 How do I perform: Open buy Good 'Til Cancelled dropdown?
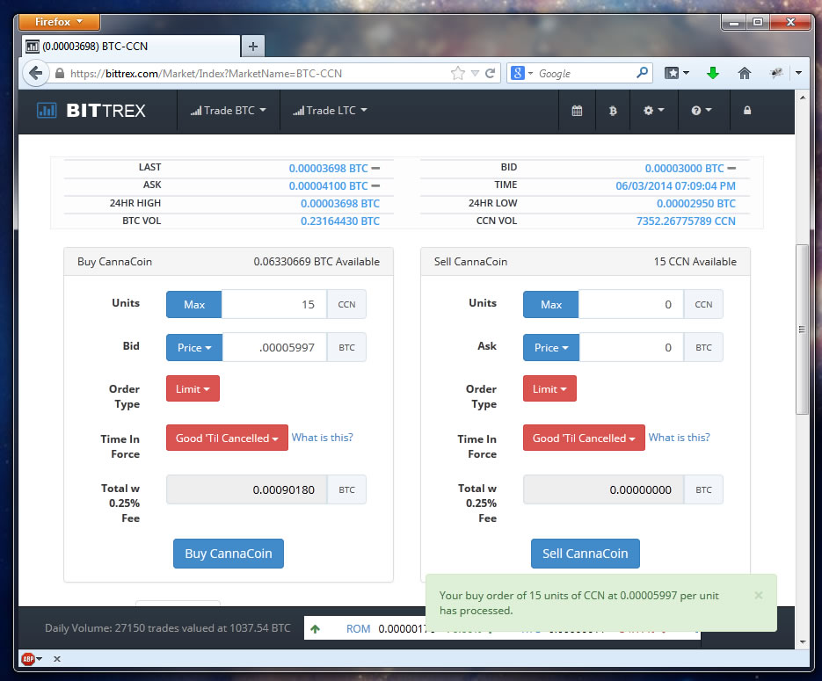click(x=227, y=438)
